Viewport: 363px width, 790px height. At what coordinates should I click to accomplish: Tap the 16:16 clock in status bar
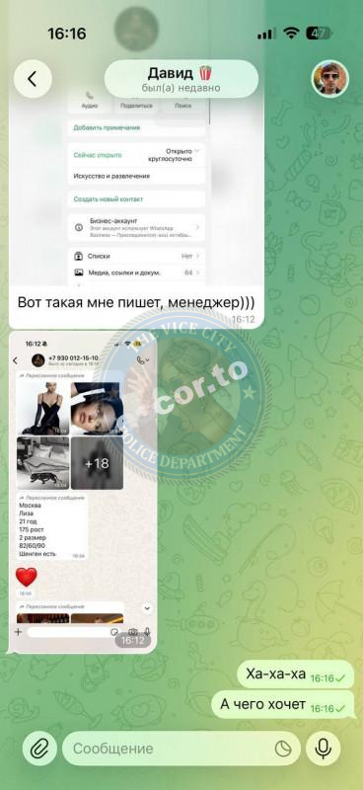67,34
